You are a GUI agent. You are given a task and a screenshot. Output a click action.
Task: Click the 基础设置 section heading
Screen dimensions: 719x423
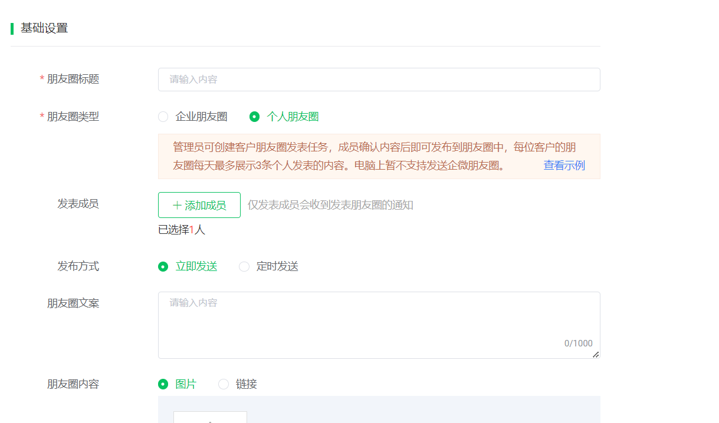44,28
